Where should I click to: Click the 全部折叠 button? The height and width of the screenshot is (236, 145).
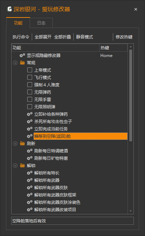[x=63, y=37]
